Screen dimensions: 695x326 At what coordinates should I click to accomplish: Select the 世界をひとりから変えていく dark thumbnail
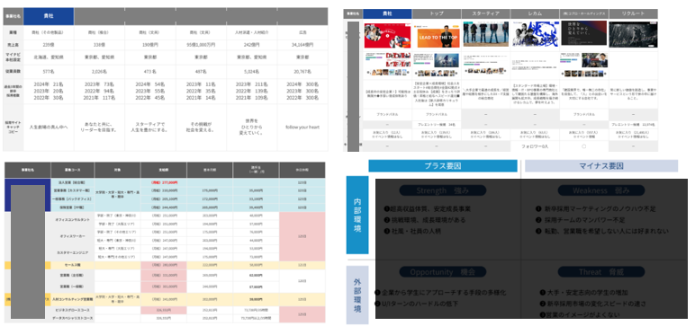point(583,33)
